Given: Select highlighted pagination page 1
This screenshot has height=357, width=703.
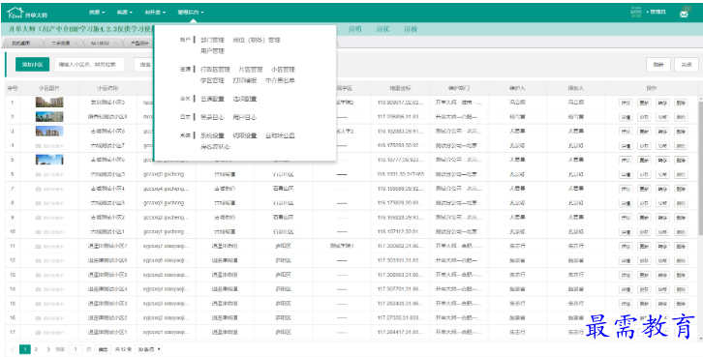Looking at the screenshot, I should click(x=25, y=349).
